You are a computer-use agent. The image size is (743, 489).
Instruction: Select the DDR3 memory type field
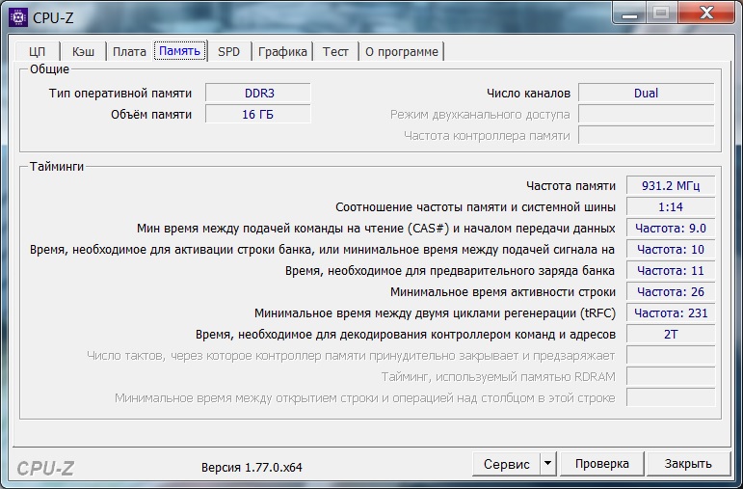pos(258,93)
